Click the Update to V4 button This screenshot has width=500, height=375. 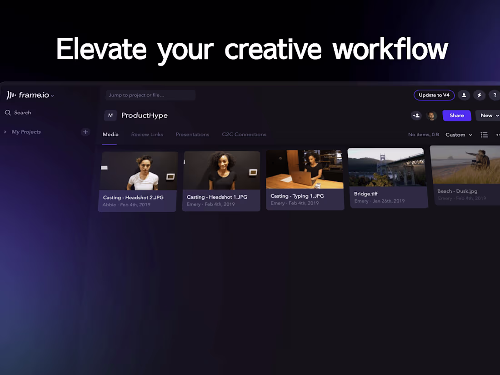point(434,95)
